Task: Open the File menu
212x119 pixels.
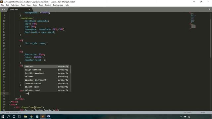Action: point(2,5)
